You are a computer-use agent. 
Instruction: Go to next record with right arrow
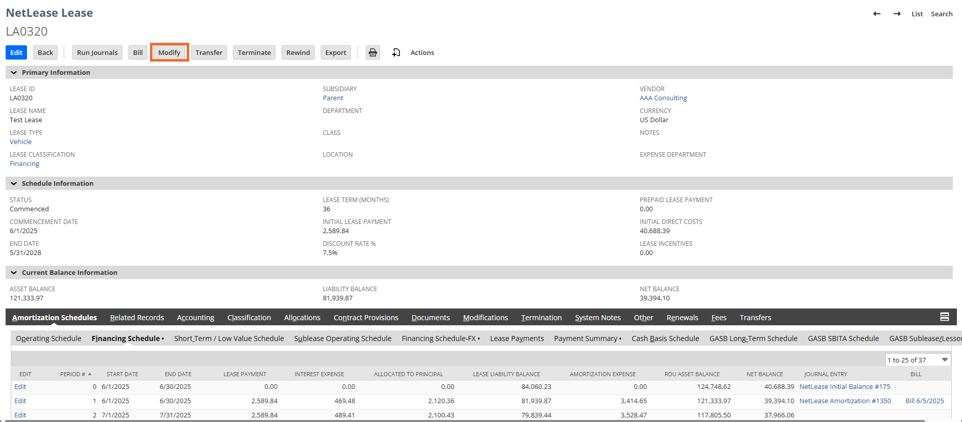[x=897, y=14]
